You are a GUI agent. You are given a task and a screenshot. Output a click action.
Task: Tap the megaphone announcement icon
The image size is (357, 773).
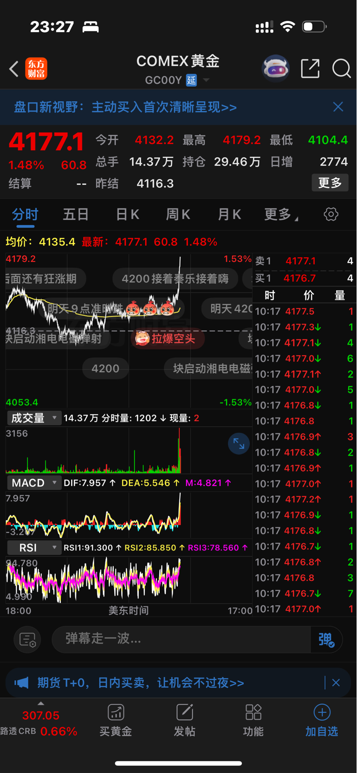pos(21,682)
